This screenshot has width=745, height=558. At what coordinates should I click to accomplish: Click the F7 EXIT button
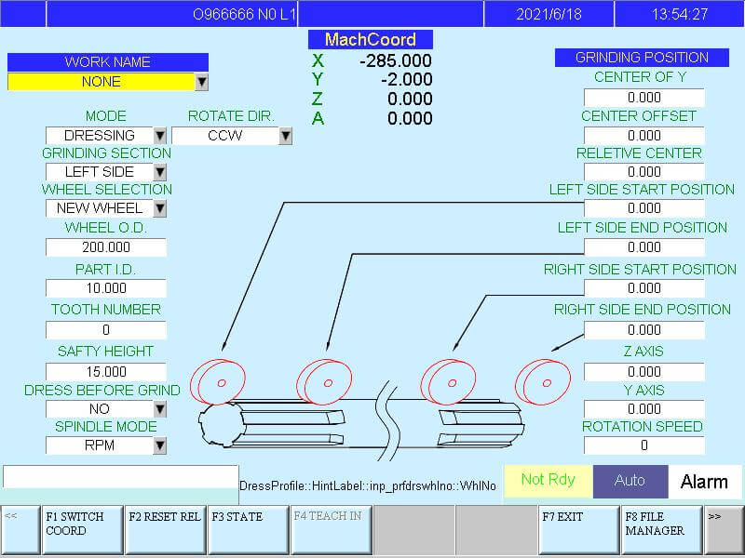click(x=579, y=529)
